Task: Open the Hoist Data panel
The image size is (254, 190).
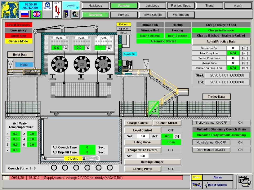Action: (20, 55)
